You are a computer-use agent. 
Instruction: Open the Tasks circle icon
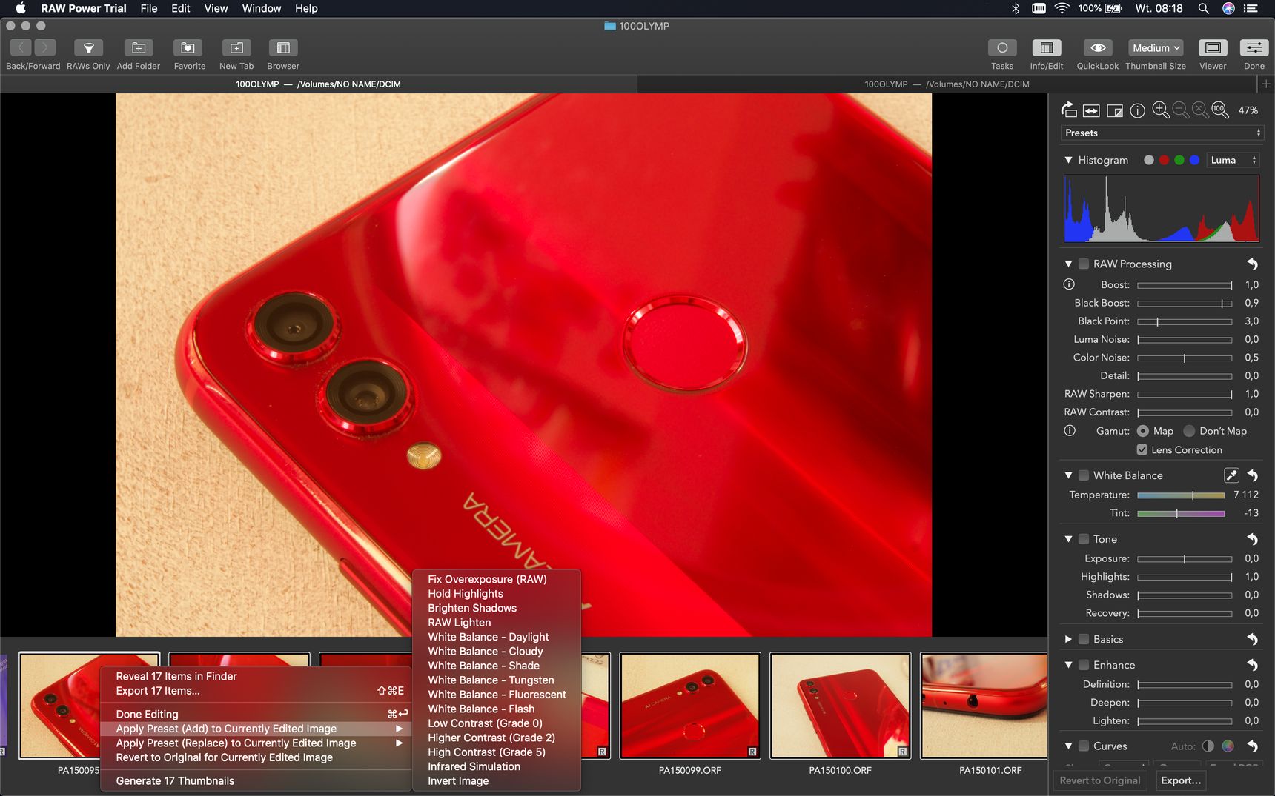click(x=1002, y=48)
